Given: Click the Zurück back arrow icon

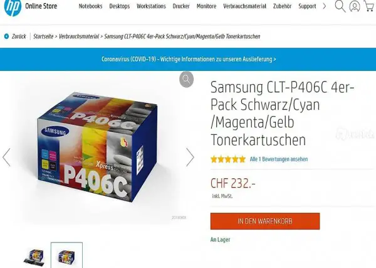Looking at the screenshot, I should click(6, 36).
